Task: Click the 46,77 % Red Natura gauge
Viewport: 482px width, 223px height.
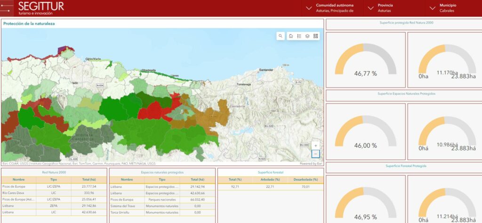Action: pyautogui.click(x=365, y=61)
